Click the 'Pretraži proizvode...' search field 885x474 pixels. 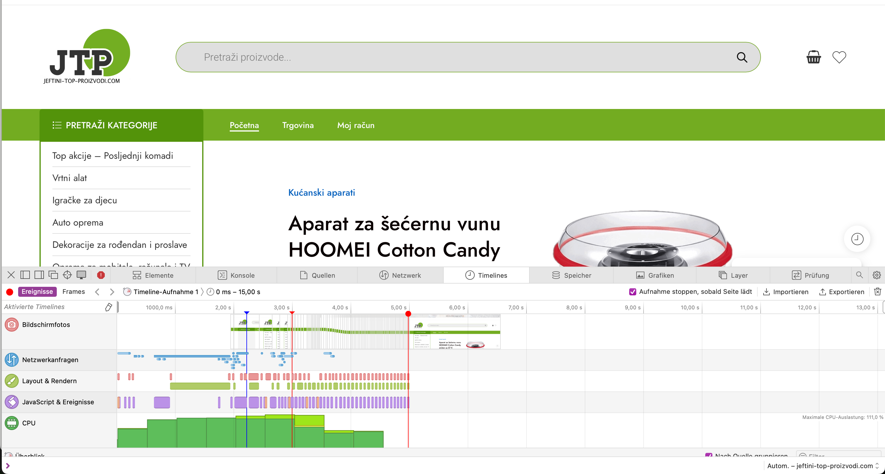coord(468,57)
